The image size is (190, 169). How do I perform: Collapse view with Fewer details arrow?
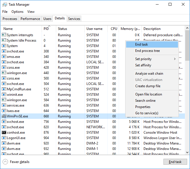click(5, 162)
